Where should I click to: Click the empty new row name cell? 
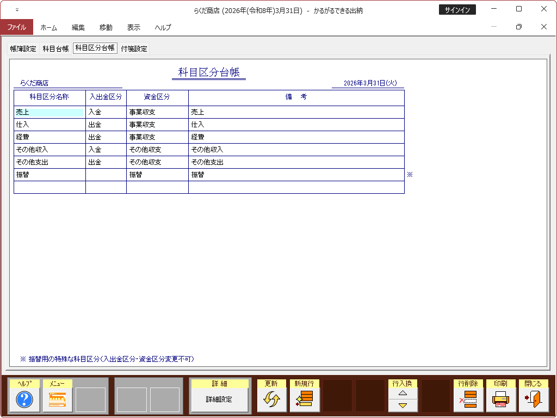pos(49,187)
